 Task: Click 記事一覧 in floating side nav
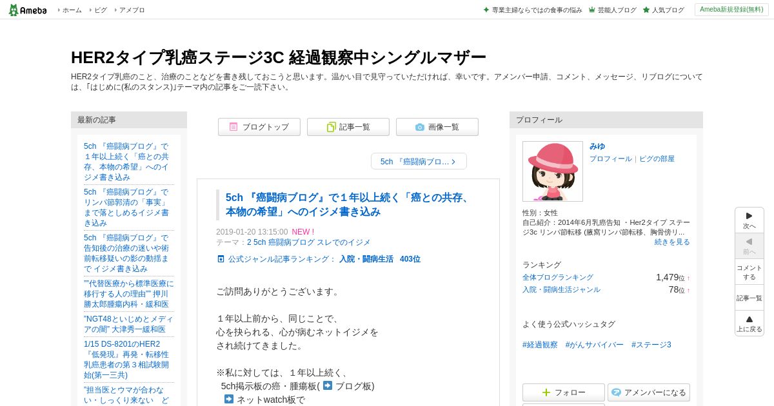click(x=749, y=298)
